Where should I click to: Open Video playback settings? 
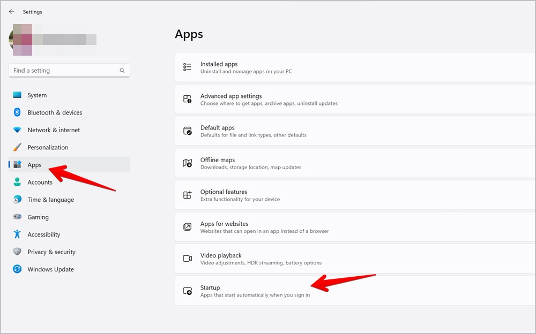[x=355, y=259]
